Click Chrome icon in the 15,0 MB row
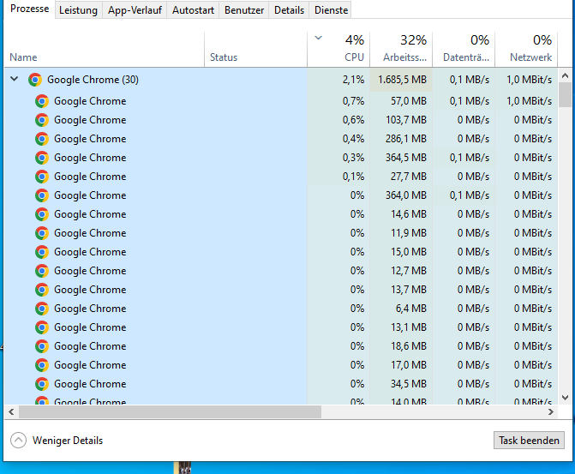The width and height of the screenshot is (575, 474). coord(42,252)
